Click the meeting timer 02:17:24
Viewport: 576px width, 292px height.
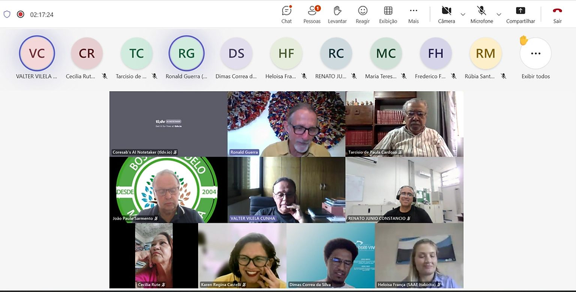point(42,15)
